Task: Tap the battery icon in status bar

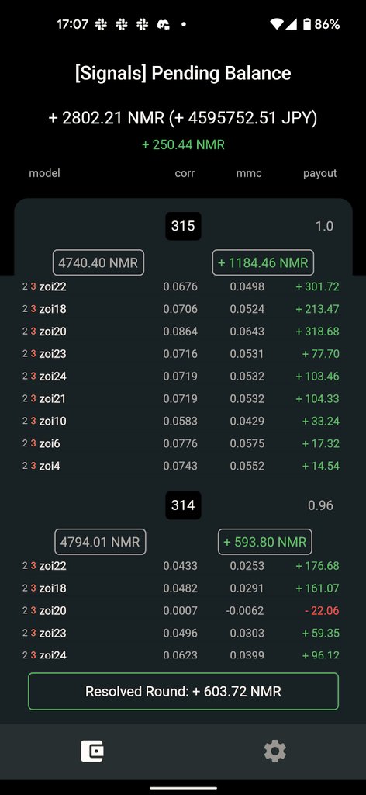Action: [307, 24]
